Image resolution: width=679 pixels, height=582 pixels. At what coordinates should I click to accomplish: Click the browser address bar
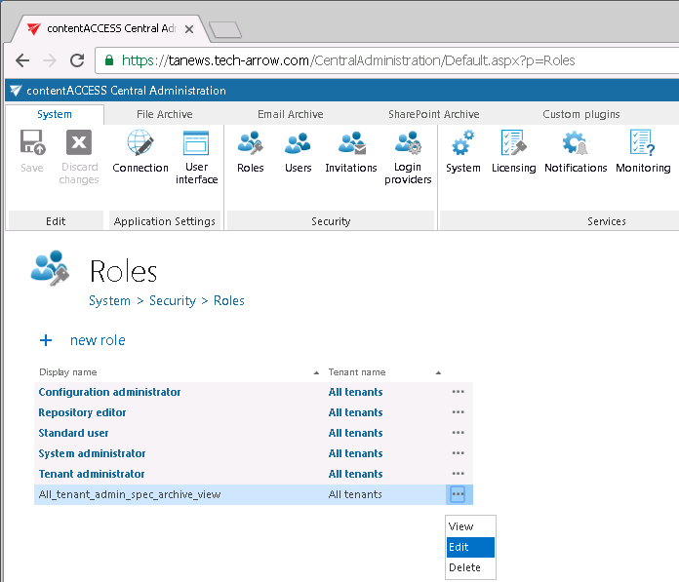390,60
